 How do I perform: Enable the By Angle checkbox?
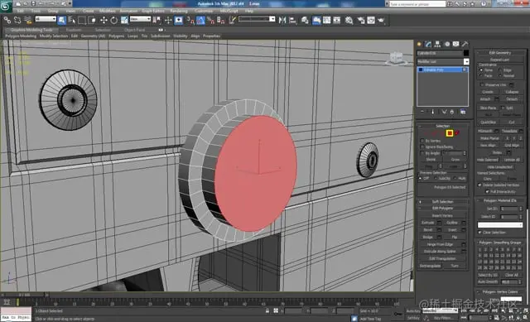[x=422, y=153]
